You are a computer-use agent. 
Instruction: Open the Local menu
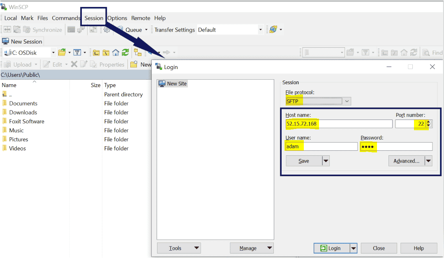[x=10, y=18]
